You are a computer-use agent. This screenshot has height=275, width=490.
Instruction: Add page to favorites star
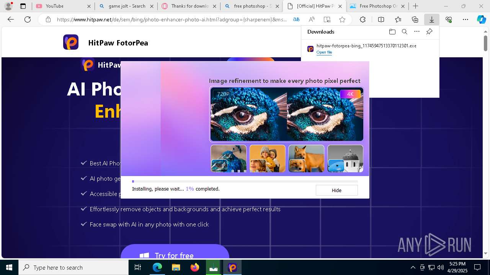coord(342,19)
